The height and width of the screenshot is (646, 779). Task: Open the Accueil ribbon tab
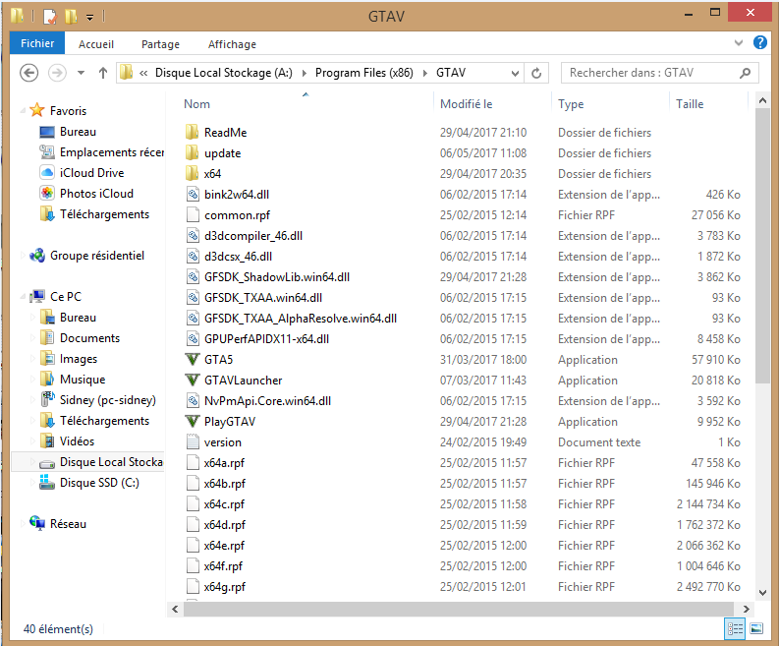click(96, 44)
